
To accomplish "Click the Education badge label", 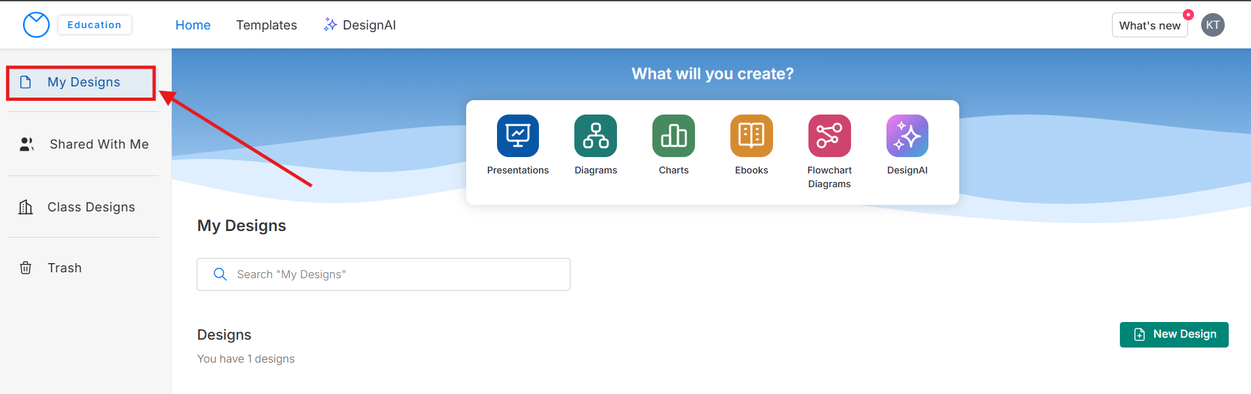I will point(94,25).
